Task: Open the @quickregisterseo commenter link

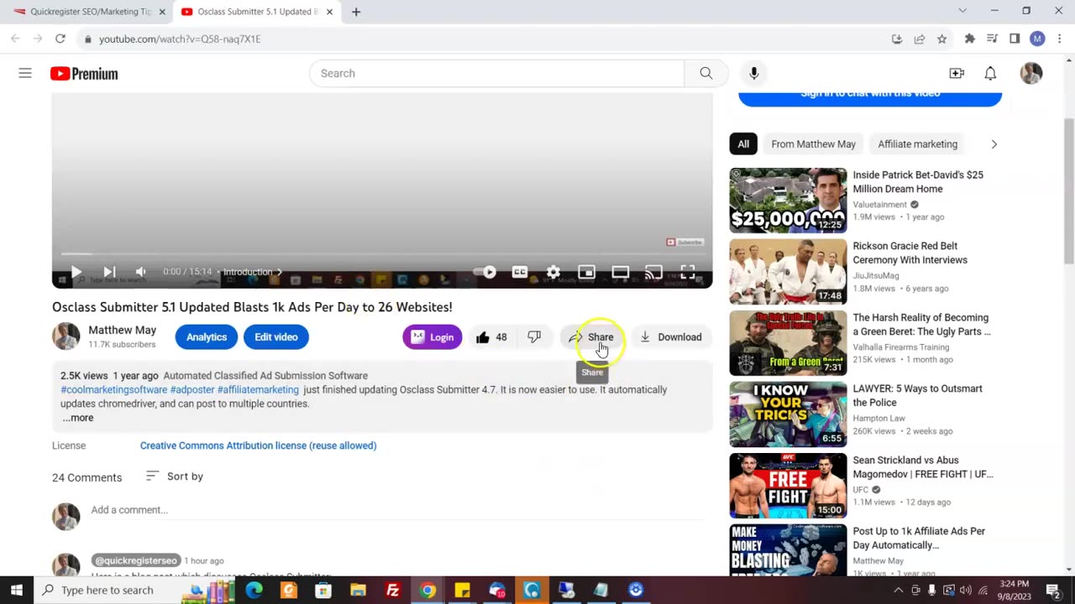Action: point(135,560)
